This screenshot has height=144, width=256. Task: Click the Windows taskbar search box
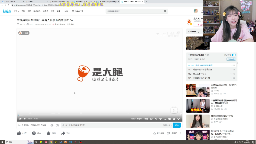tap(19, 142)
